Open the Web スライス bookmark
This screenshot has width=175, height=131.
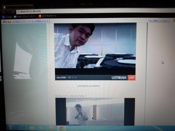click(x=24, y=17)
